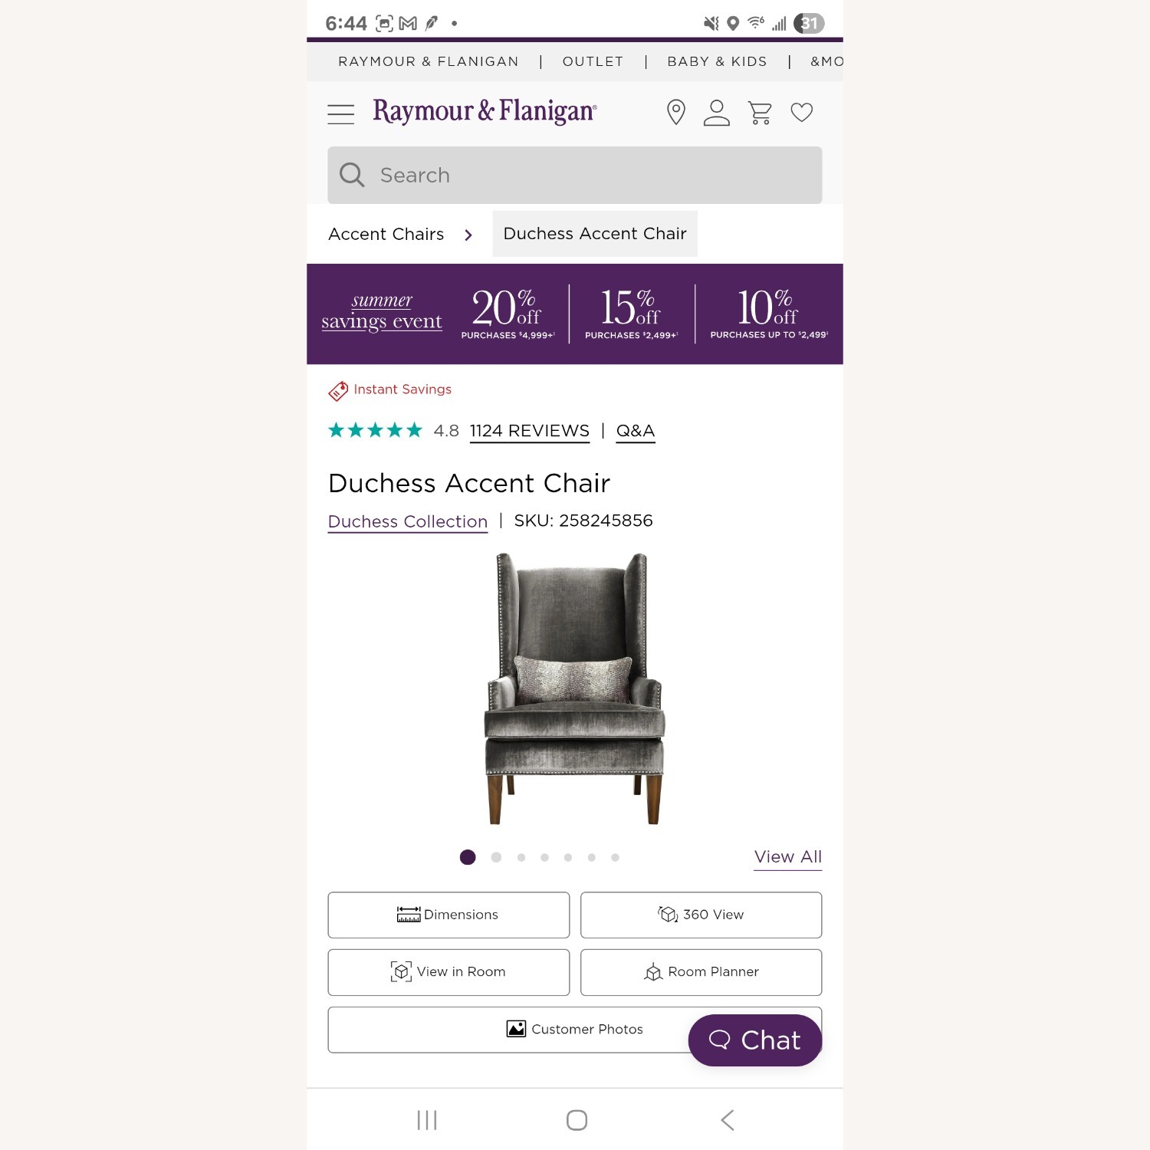Launch 360 View with the cube icon

pyautogui.click(x=666, y=914)
